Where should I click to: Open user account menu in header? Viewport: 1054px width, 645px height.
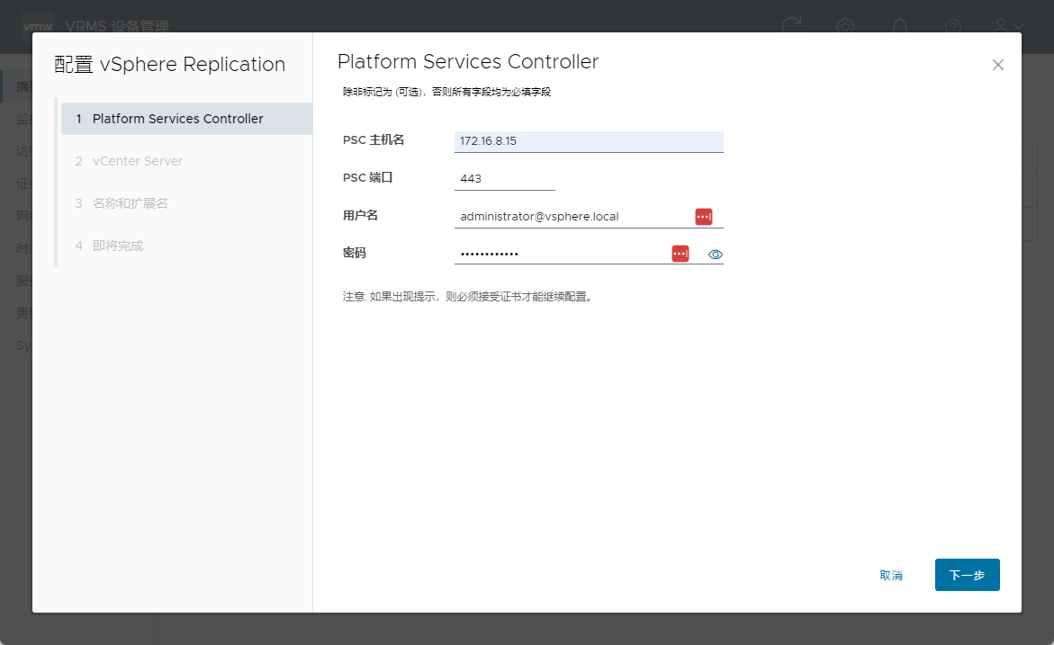1008,26
